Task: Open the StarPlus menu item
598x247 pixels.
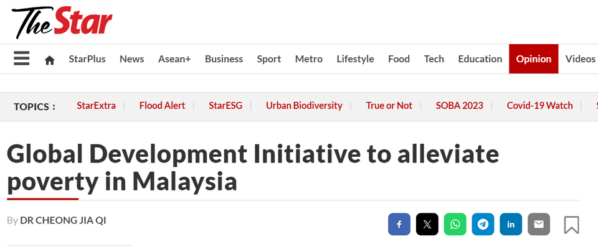Action: (87, 59)
